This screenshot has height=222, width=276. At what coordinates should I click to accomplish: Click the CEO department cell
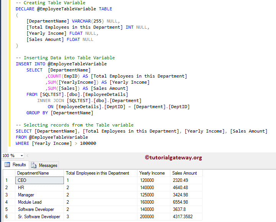(39, 180)
